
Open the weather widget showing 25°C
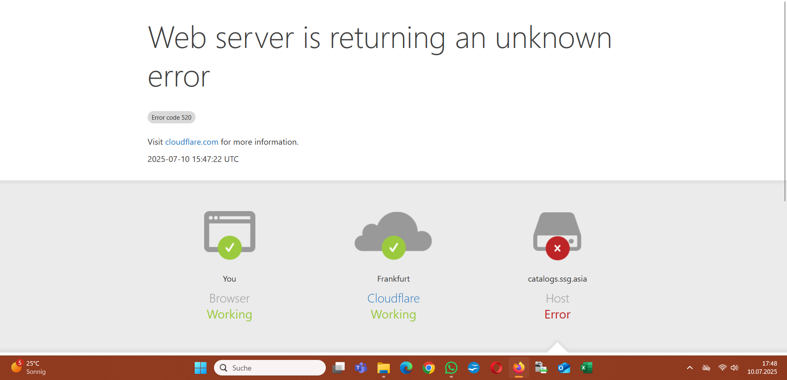click(29, 368)
